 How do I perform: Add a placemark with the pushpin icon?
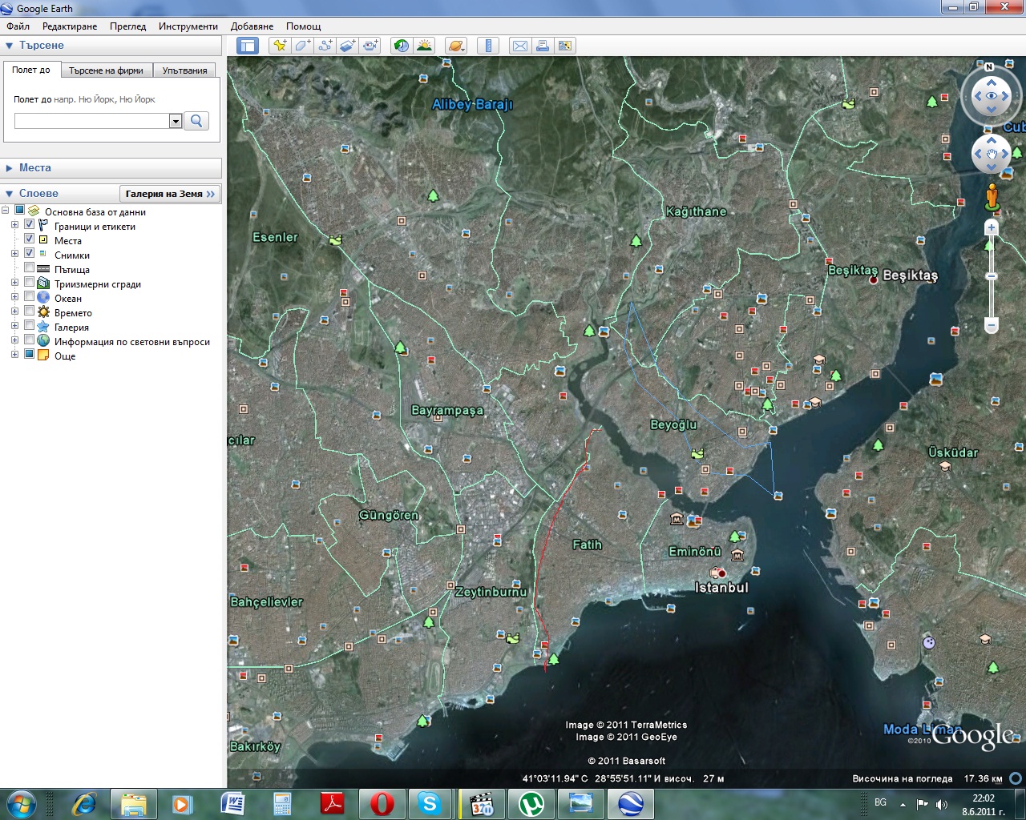(x=280, y=46)
